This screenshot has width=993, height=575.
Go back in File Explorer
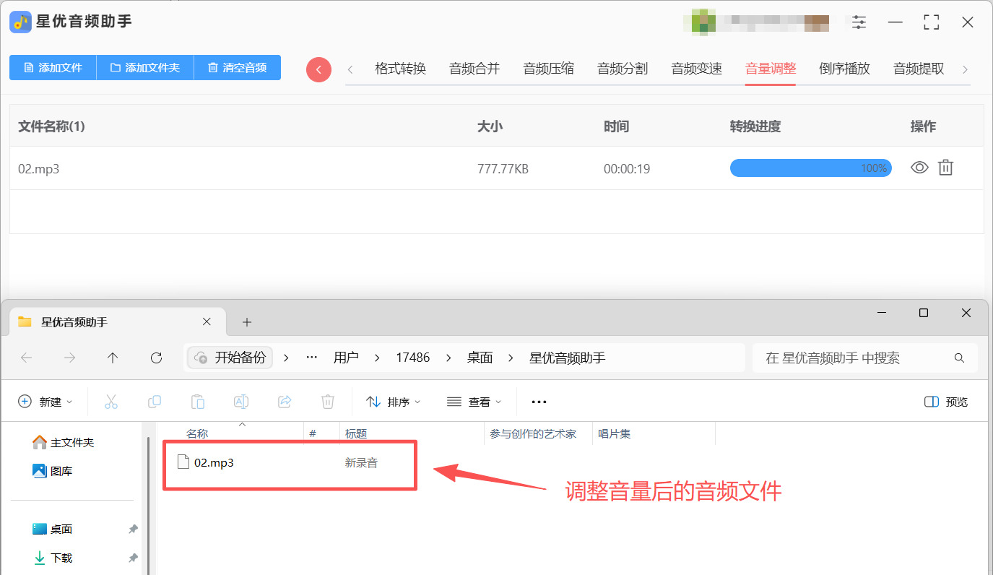click(27, 358)
